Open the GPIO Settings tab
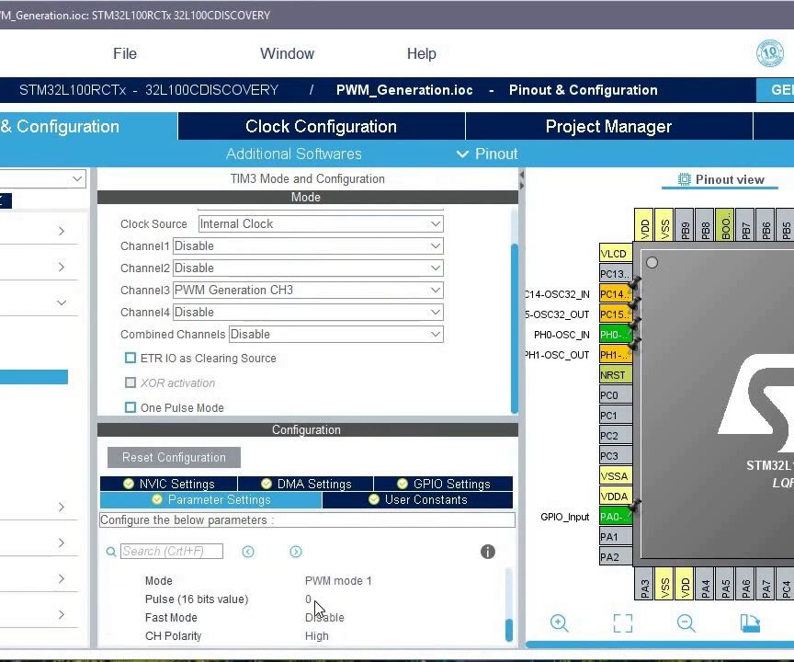This screenshot has height=662, width=794. click(443, 484)
